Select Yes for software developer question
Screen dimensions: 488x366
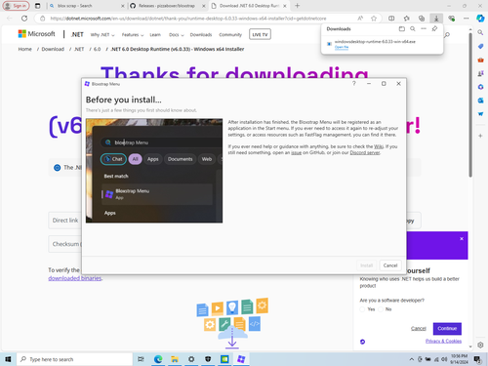pos(362,309)
